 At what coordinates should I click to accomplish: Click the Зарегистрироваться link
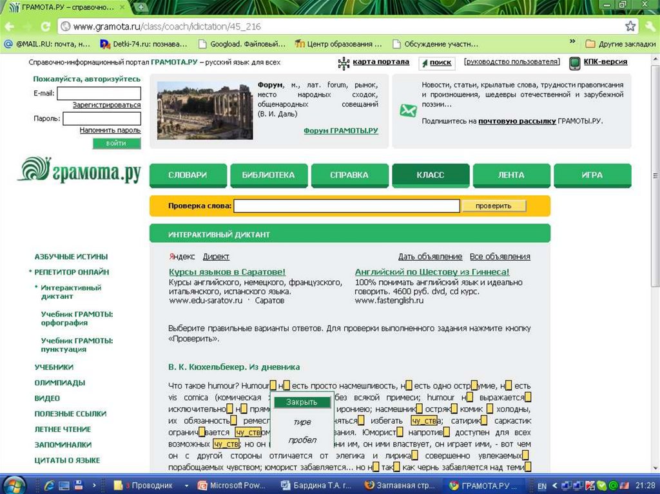pos(106,104)
